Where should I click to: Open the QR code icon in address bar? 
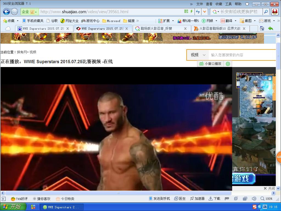click(186, 12)
